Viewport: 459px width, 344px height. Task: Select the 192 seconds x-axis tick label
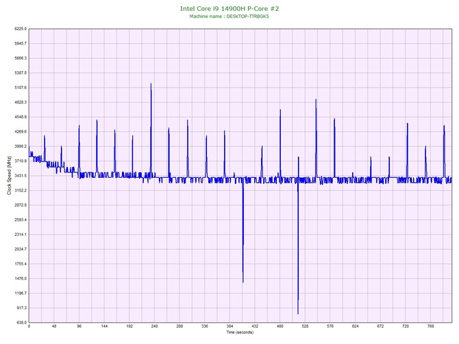tap(129, 326)
